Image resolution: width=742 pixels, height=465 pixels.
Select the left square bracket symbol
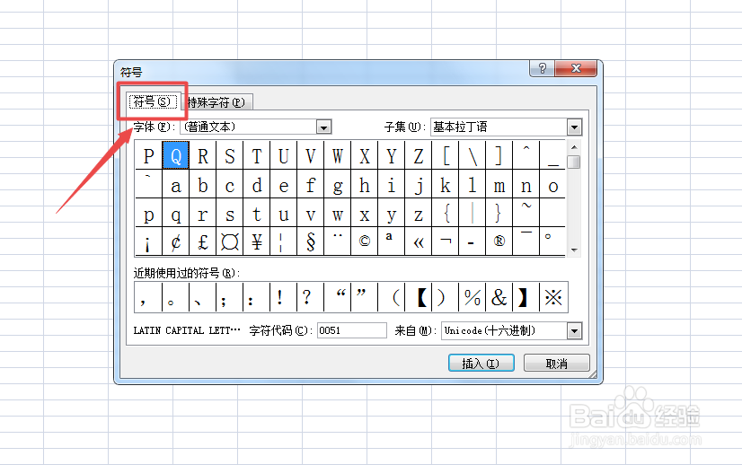446,155
